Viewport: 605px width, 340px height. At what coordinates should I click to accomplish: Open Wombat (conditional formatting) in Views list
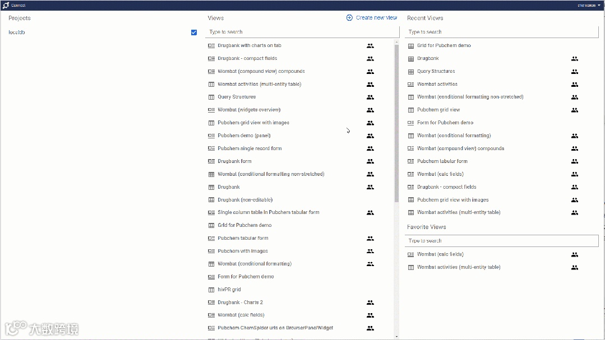[x=255, y=264]
